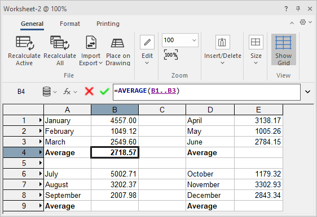
Task: Cancel formula entry with red X
Action: point(89,92)
